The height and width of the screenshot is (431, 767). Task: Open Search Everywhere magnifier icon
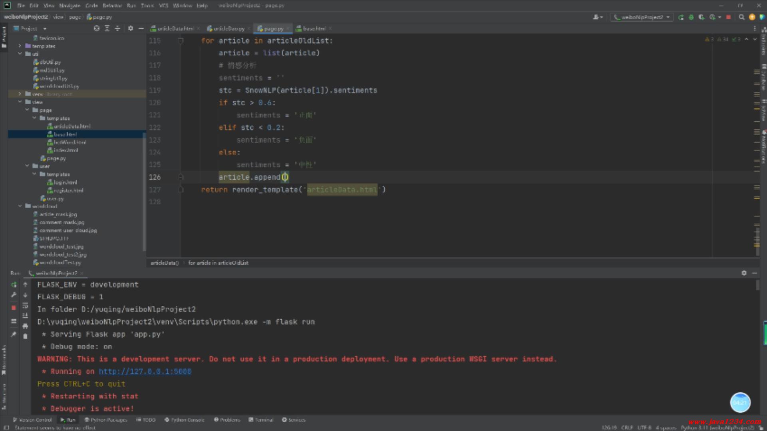[741, 17]
